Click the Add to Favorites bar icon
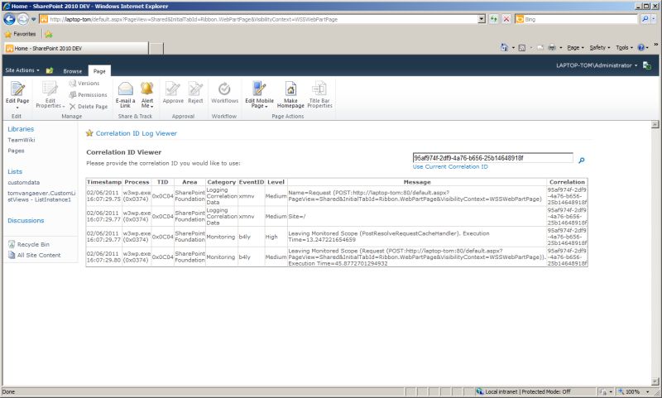Image resolution: width=662 pixels, height=398 pixels. coord(49,34)
